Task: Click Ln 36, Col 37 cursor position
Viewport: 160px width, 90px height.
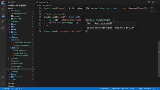Action: point(115,89)
